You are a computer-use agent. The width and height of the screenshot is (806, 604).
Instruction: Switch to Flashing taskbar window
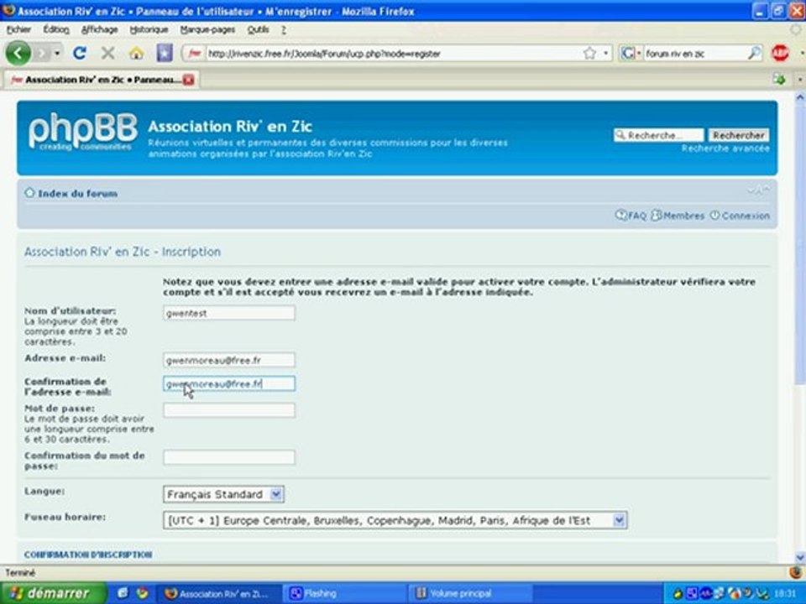coord(343,594)
